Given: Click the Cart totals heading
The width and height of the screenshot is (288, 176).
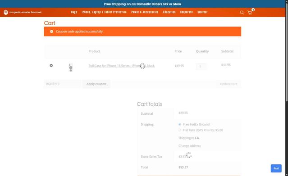Looking at the screenshot, I should 149,104.
